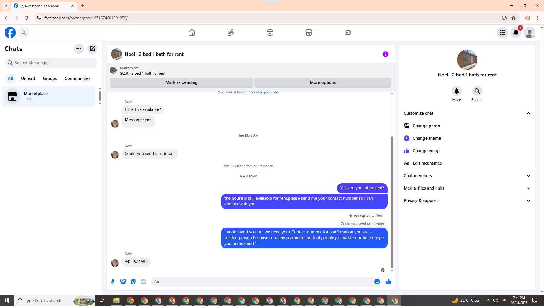Mute this conversation bell
The width and height of the screenshot is (544, 306).
[456, 91]
